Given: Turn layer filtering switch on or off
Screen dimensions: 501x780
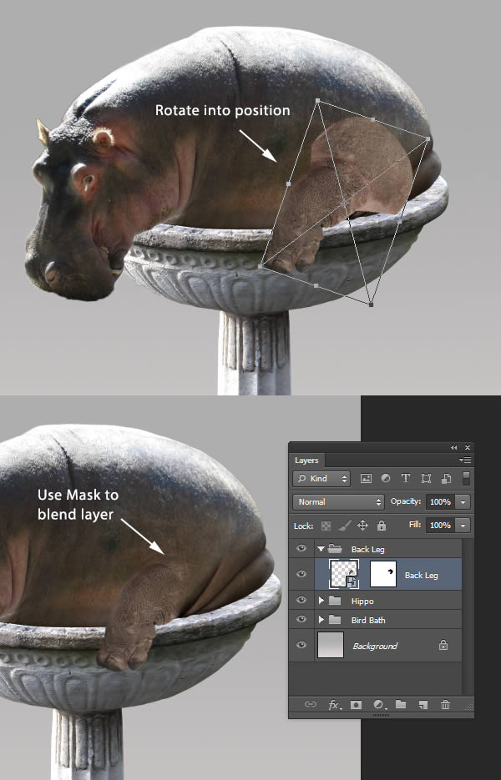Looking at the screenshot, I should (x=466, y=478).
